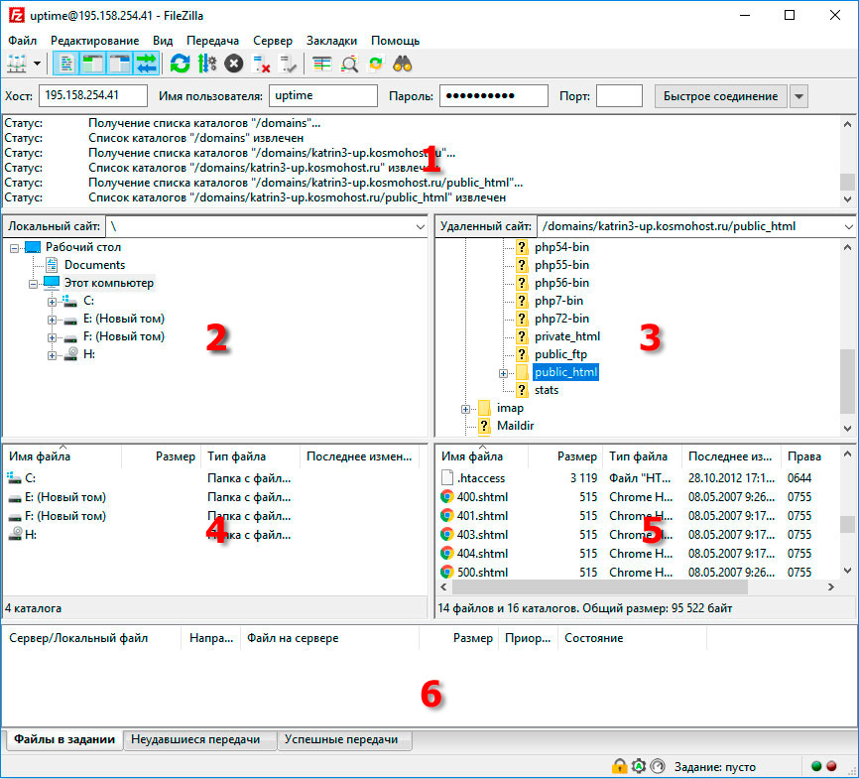859x779 pixels.
Task: Select Documents in local tree
Action: [94, 265]
